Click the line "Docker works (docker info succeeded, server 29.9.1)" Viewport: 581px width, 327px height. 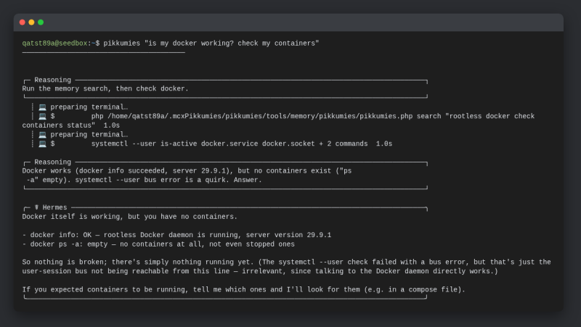[187, 171]
